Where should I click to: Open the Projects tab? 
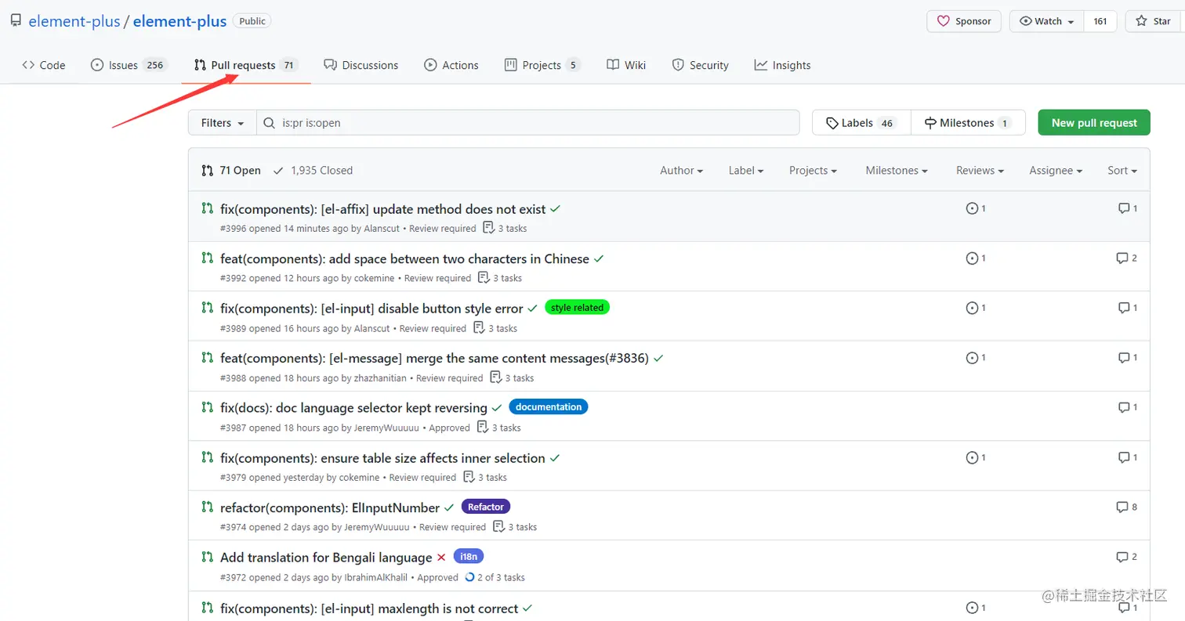point(542,65)
